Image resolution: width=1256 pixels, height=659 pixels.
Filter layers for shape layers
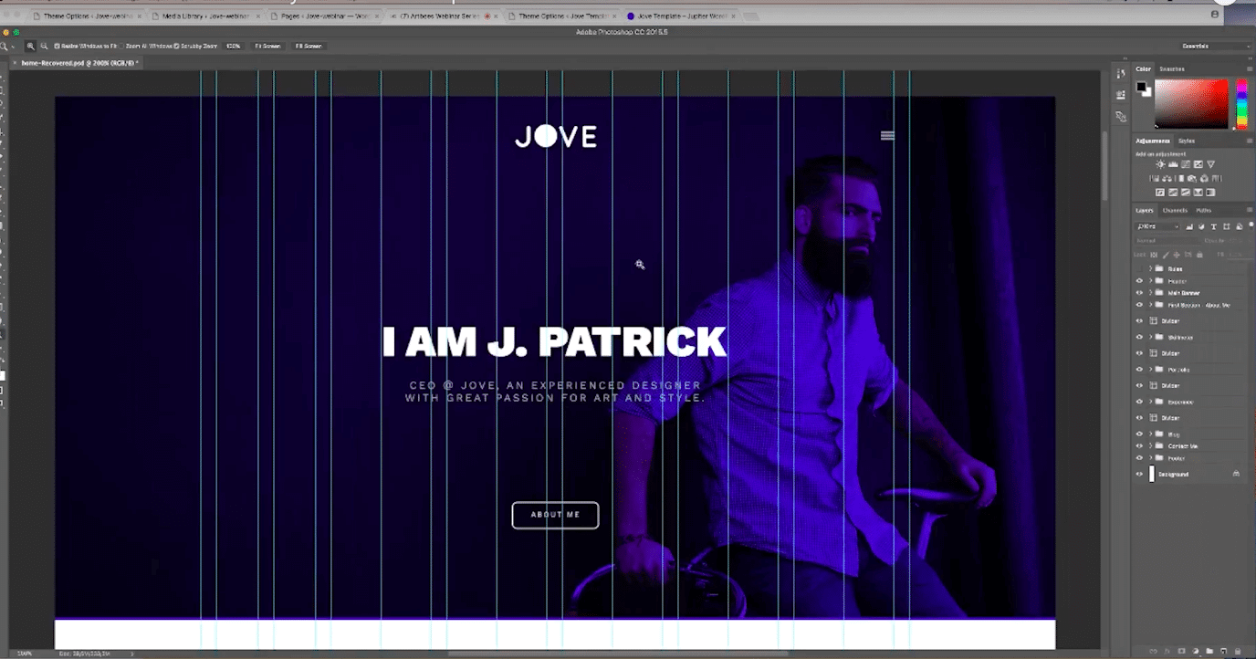[1227, 226]
